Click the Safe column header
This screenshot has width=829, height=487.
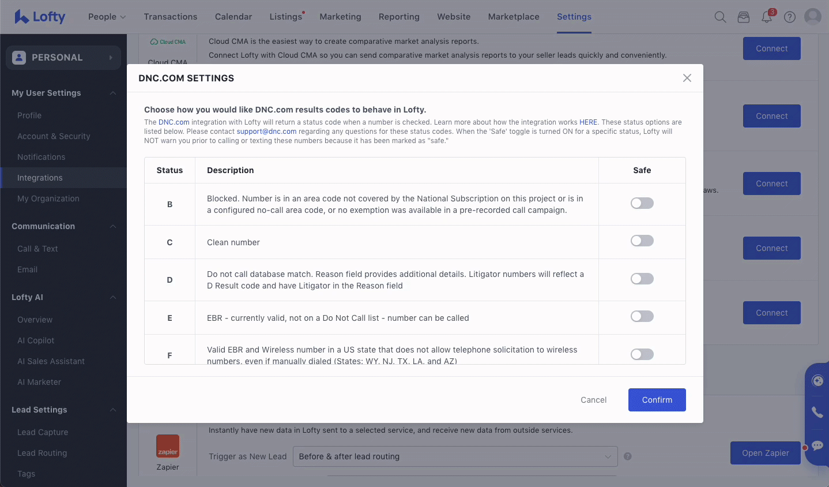point(642,170)
